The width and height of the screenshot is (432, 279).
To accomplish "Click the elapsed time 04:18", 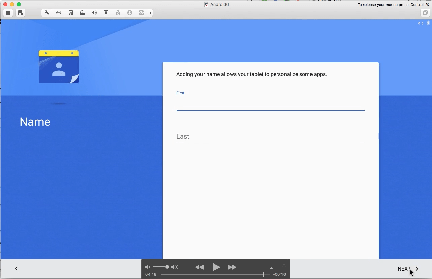I will (151, 274).
